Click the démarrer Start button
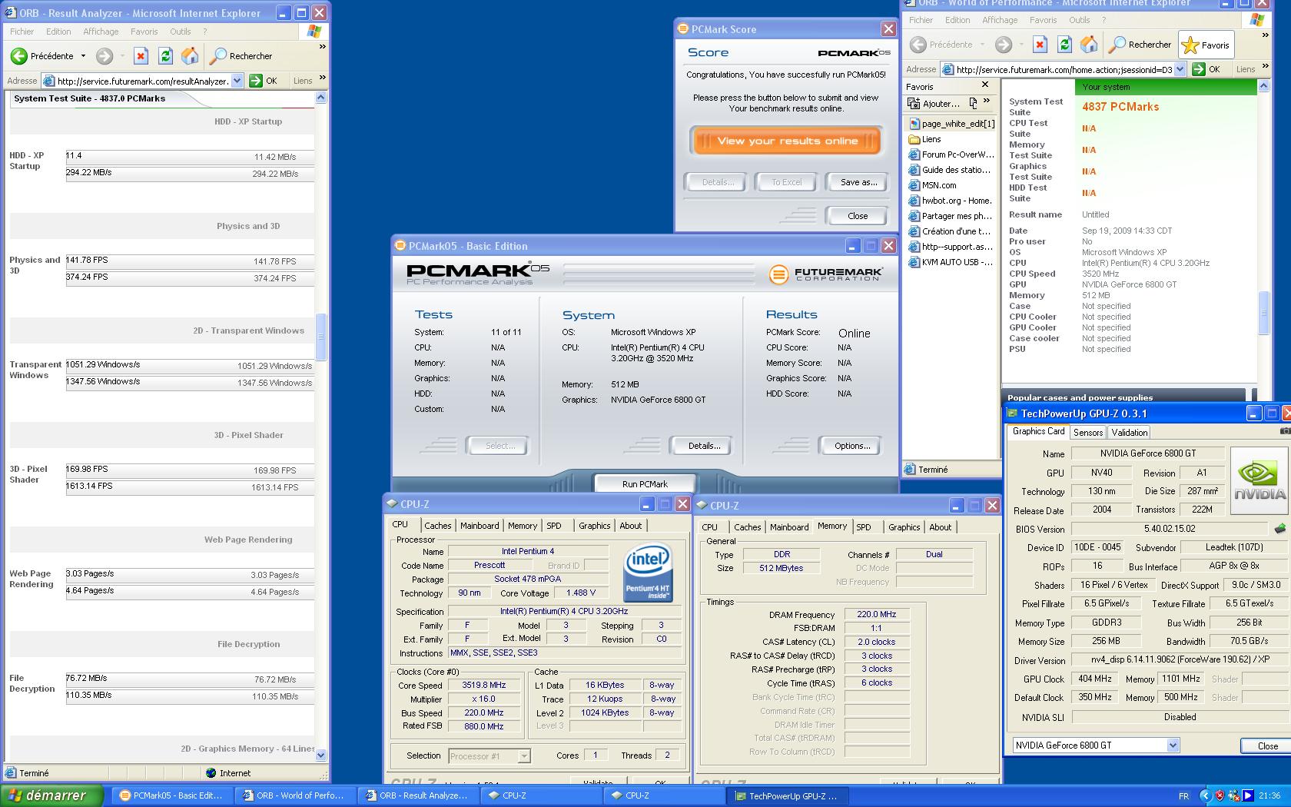 click(51, 795)
